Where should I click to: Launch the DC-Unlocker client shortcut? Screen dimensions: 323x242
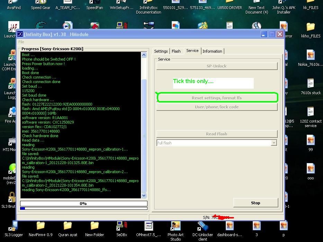[x=203, y=231]
